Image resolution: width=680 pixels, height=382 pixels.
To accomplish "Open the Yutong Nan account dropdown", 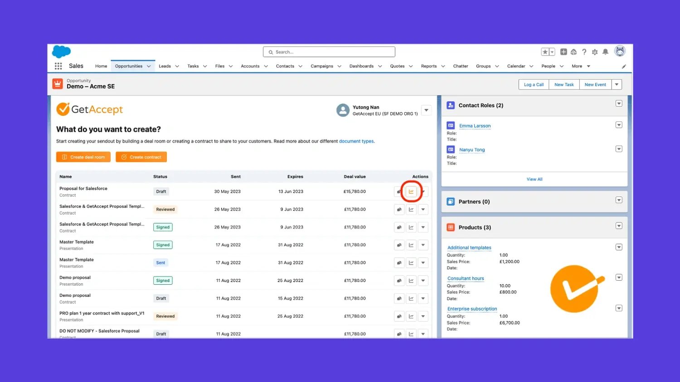I will (426, 110).
